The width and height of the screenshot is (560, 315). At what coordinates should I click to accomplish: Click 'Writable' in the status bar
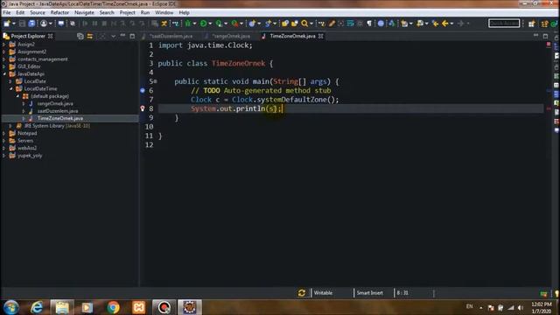323,293
